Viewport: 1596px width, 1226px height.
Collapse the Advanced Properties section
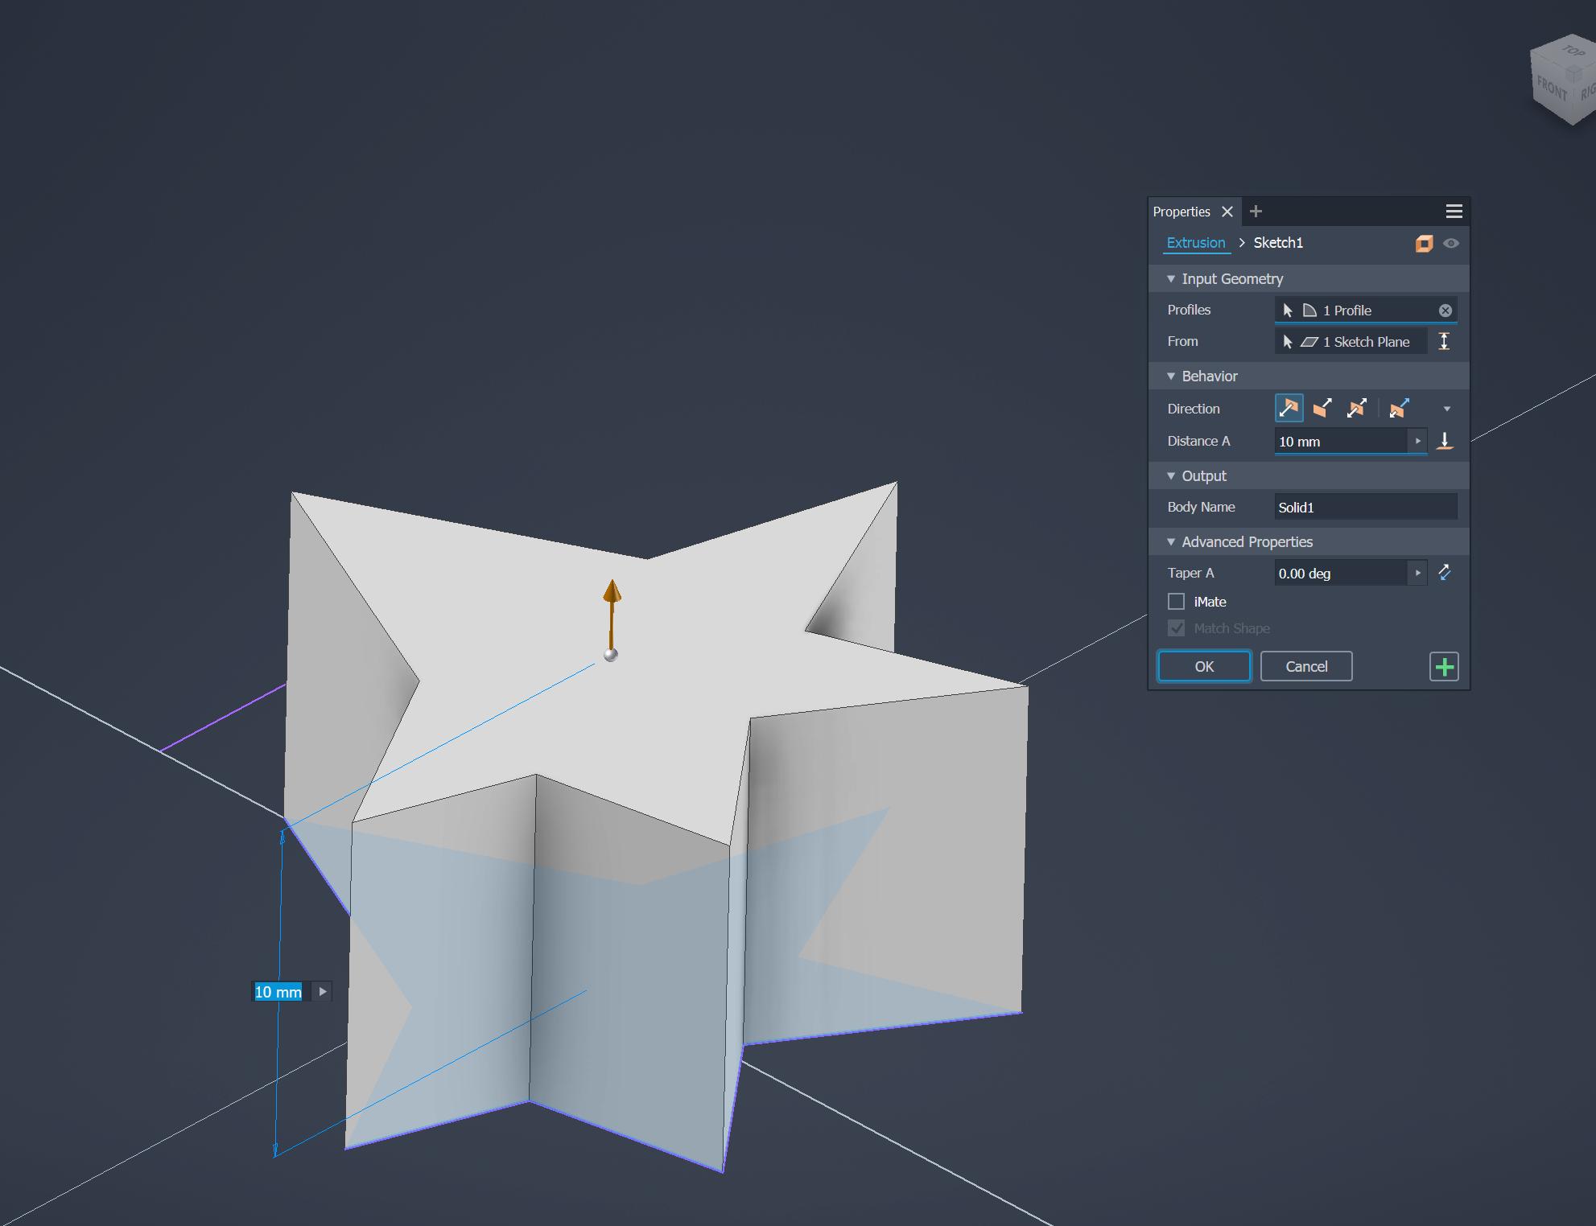(1171, 541)
